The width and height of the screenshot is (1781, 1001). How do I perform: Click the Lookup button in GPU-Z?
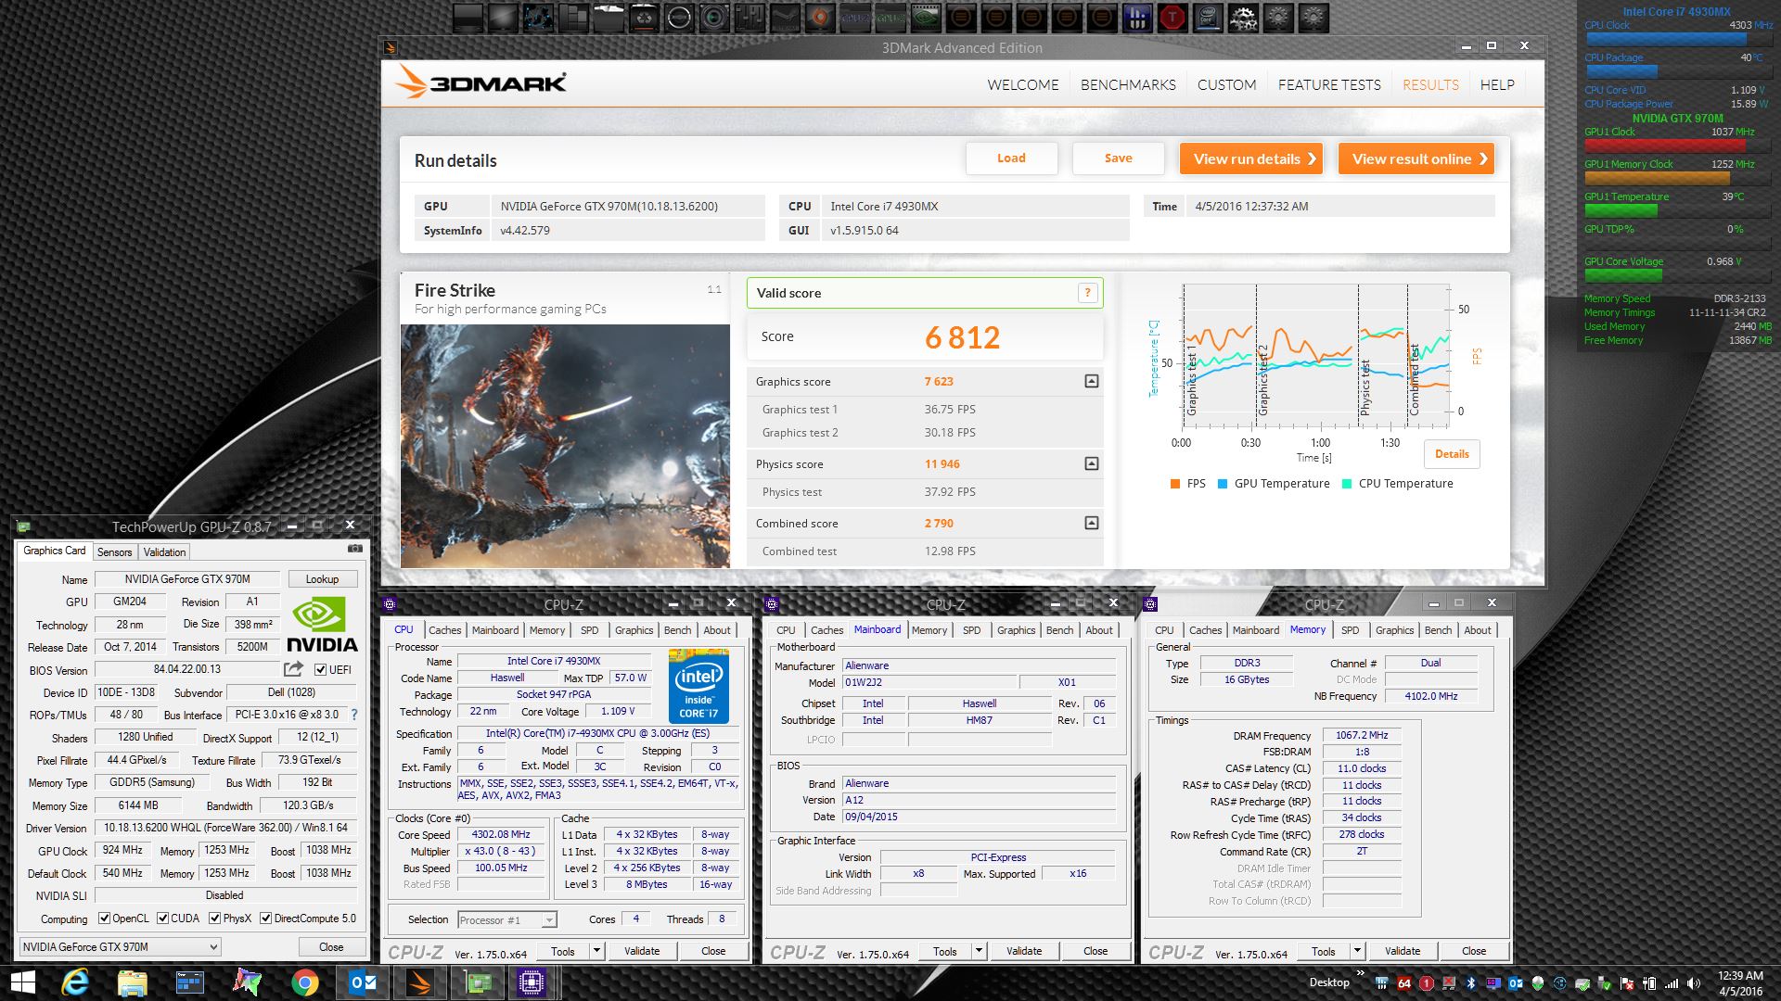[322, 579]
